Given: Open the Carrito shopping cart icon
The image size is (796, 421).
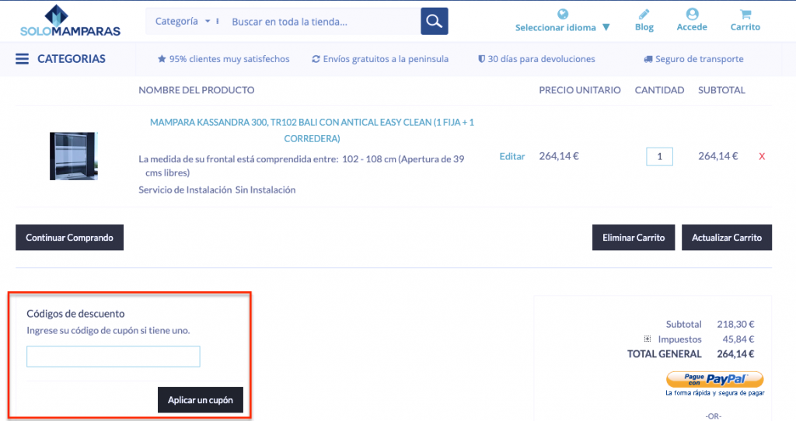Looking at the screenshot, I should 745,14.
